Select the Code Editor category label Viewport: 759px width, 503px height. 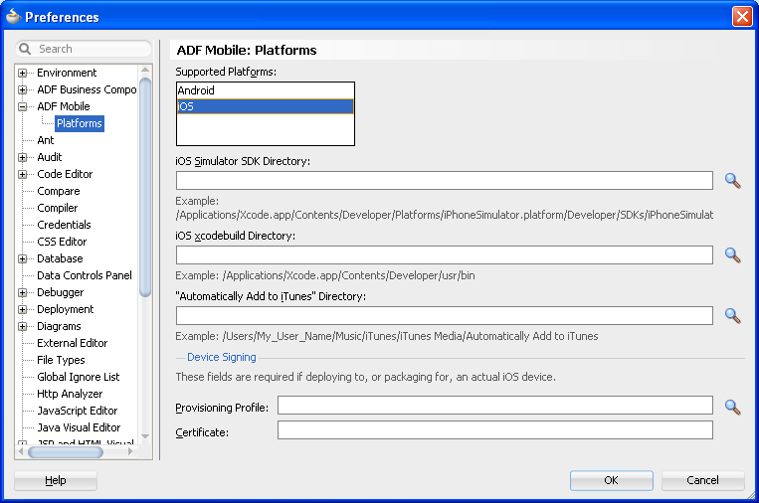[65, 174]
